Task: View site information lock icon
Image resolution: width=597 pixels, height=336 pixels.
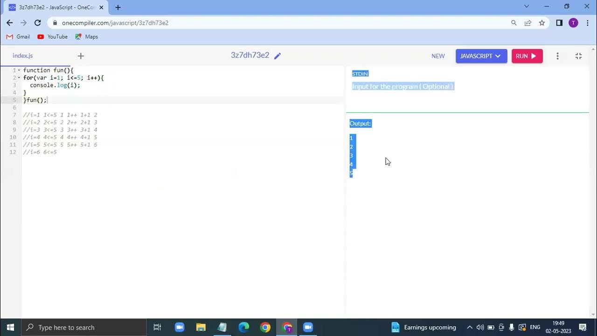Action: coord(55,22)
